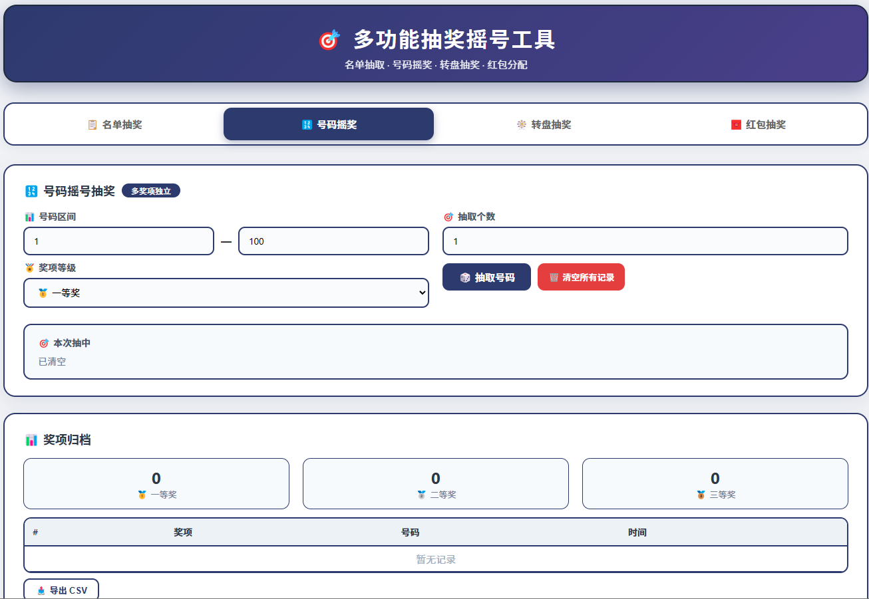Image resolution: width=869 pixels, height=599 pixels.
Task: Click the 号码摇号抽奖 section heading
Action: click(x=79, y=191)
